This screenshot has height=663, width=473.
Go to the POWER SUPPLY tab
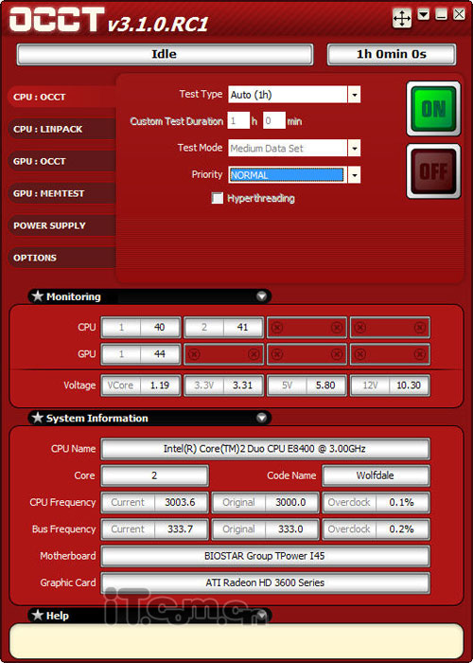(x=62, y=225)
